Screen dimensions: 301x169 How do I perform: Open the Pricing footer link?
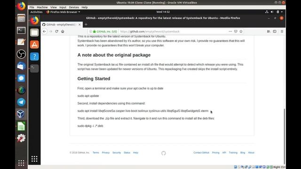coord(215,153)
